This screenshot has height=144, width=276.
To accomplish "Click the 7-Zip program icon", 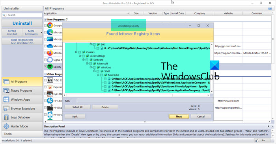I will point(50,80).
